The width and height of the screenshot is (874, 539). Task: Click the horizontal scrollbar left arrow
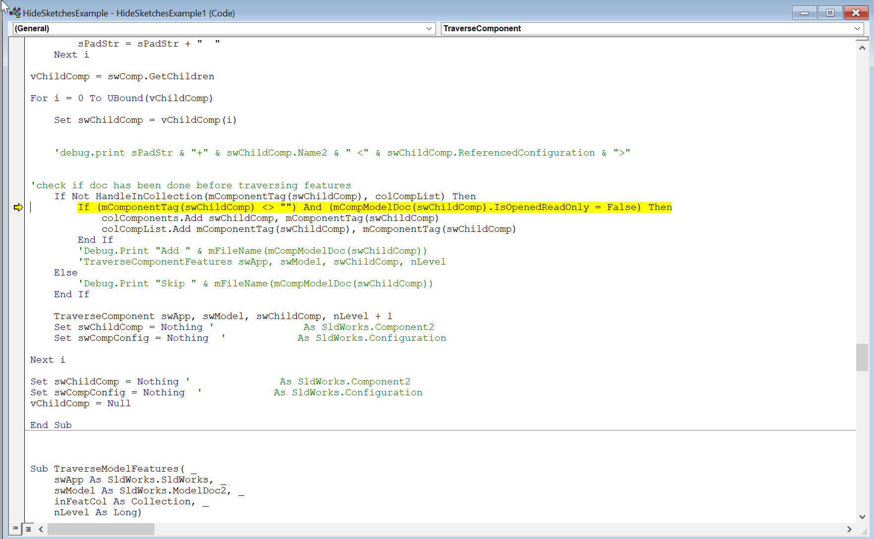pyautogui.click(x=41, y=529)
